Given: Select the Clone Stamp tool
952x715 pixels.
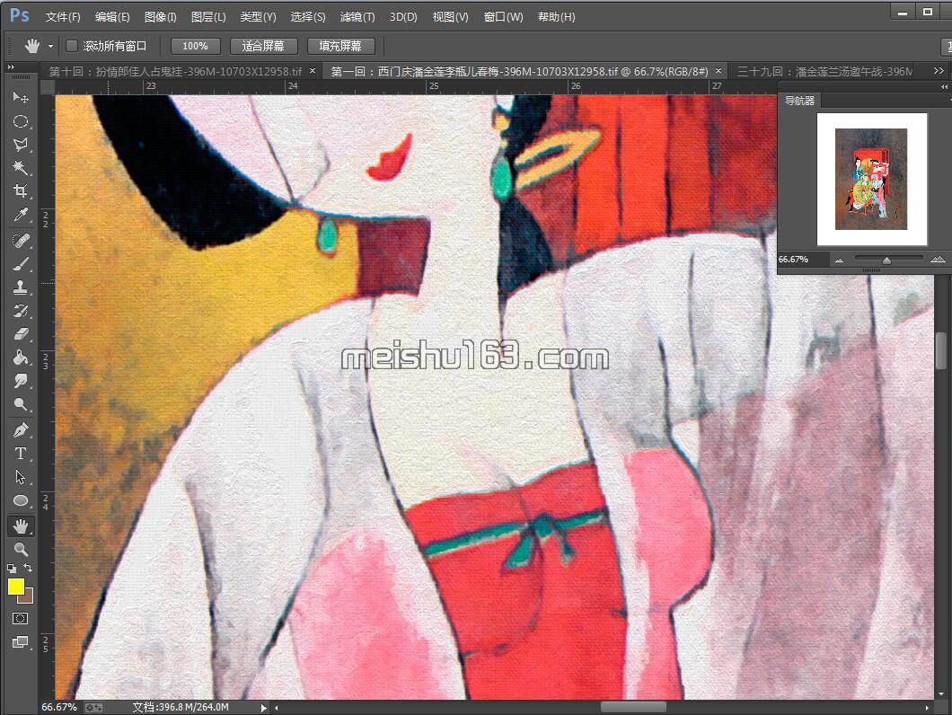Looking at the screenshot, I should (20, 287).
